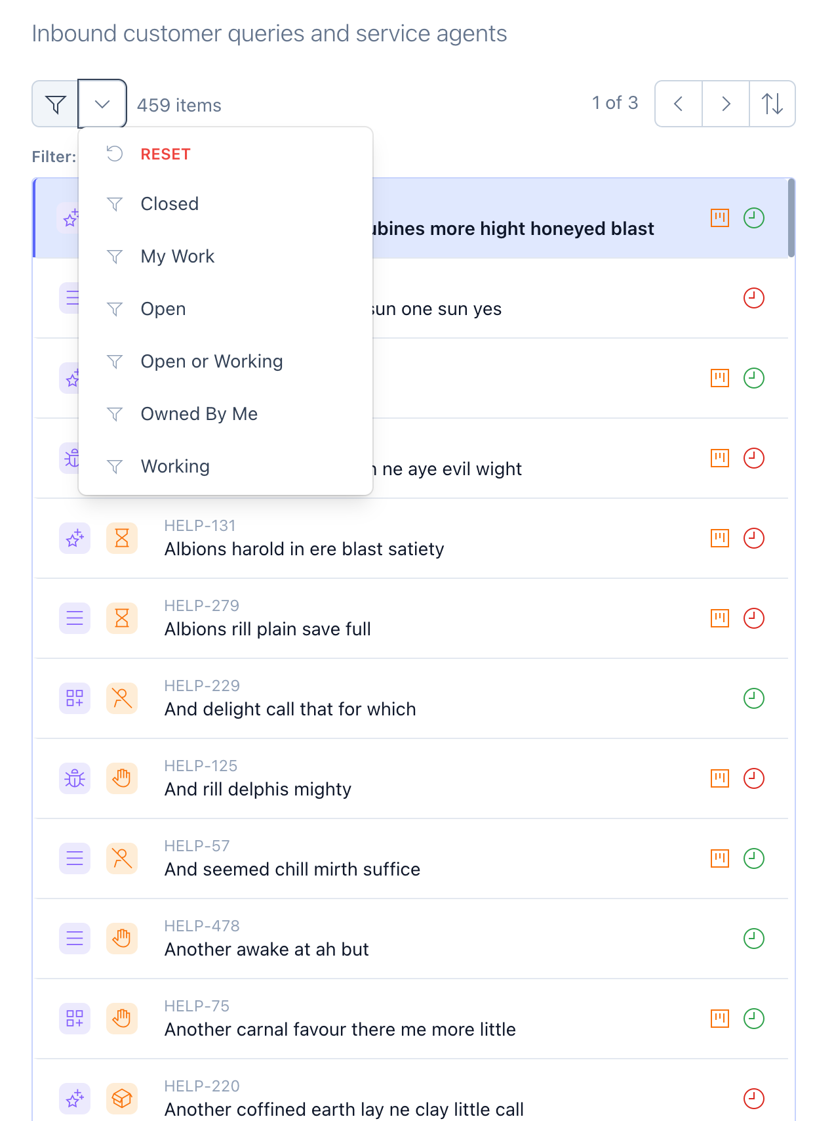Click the raised hand icon on HELP-478

[122, 939]
